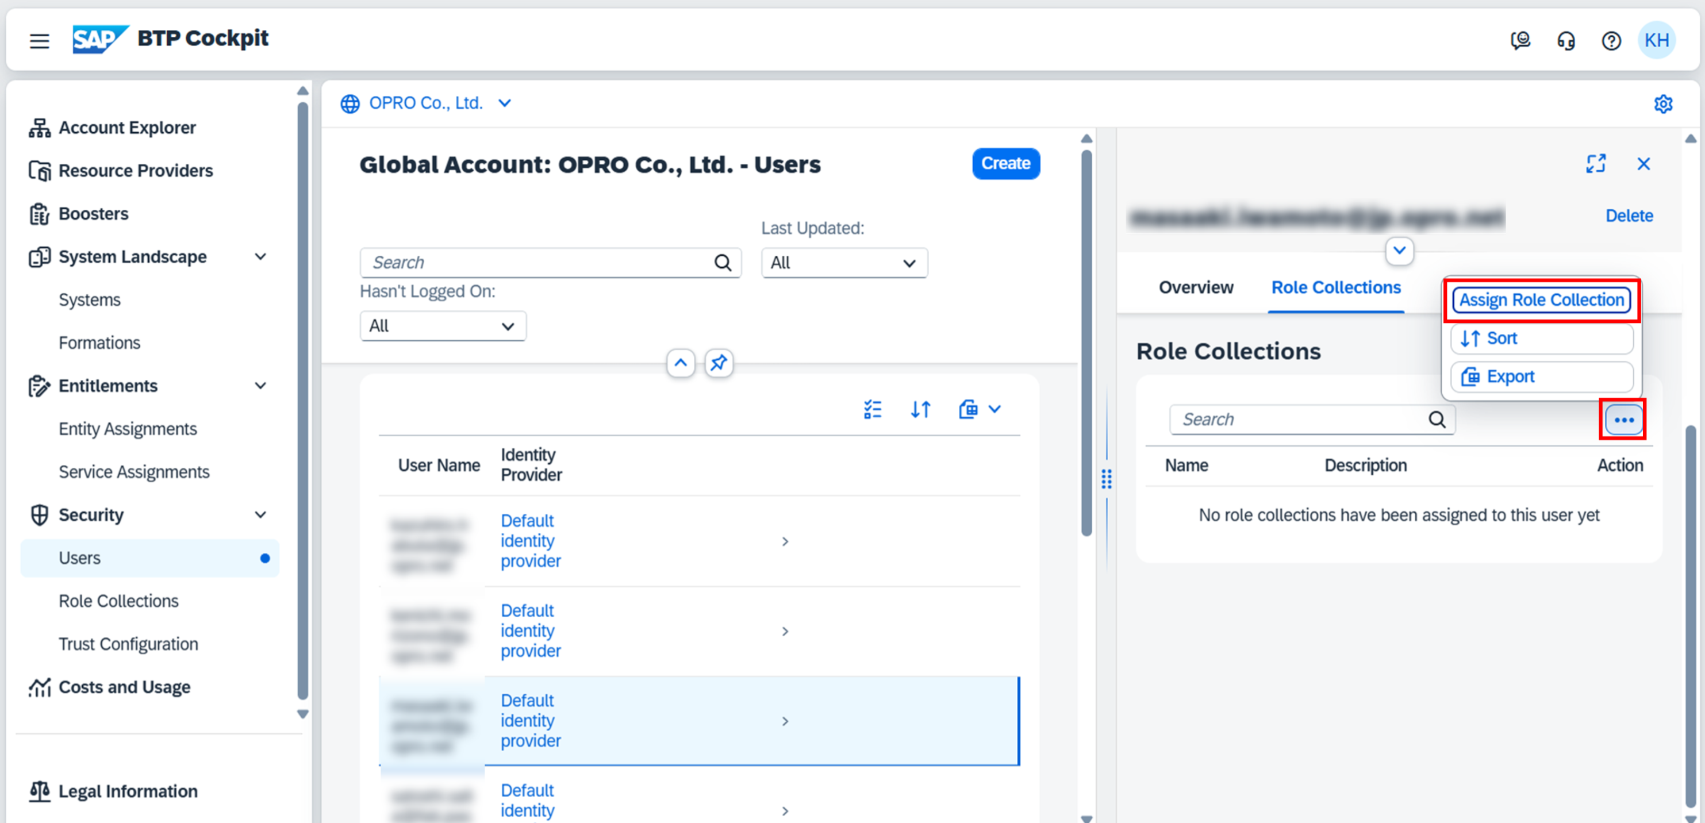
Task: Click the table selection mode icon
Action: coord(873,410)
